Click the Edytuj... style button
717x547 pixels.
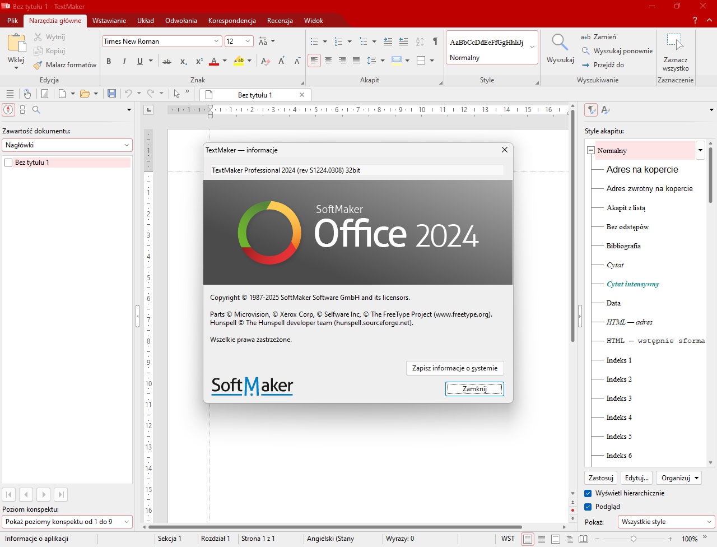pos(637,478)
